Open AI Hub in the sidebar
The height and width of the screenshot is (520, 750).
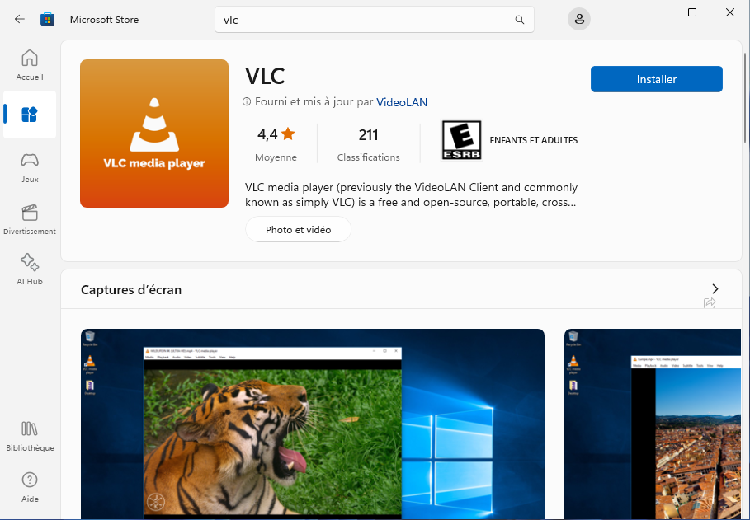[30, 269]
